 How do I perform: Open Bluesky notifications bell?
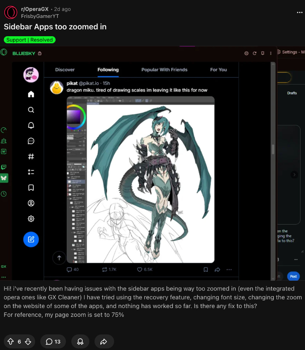(31, 125)
